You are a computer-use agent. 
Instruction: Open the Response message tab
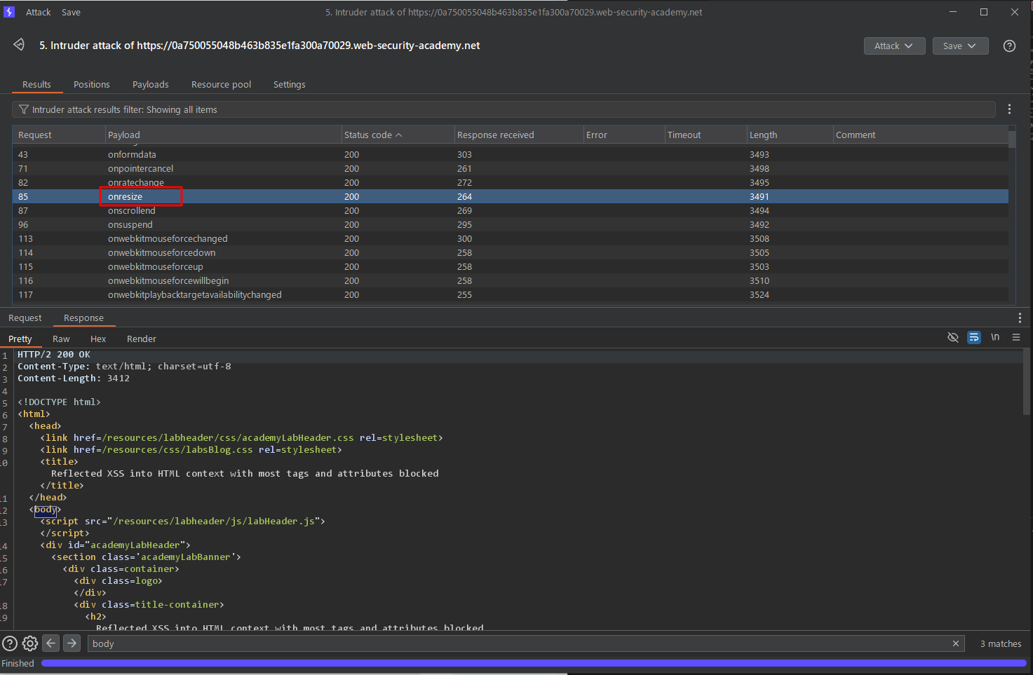pyautogui.click(x=83, y=318)
